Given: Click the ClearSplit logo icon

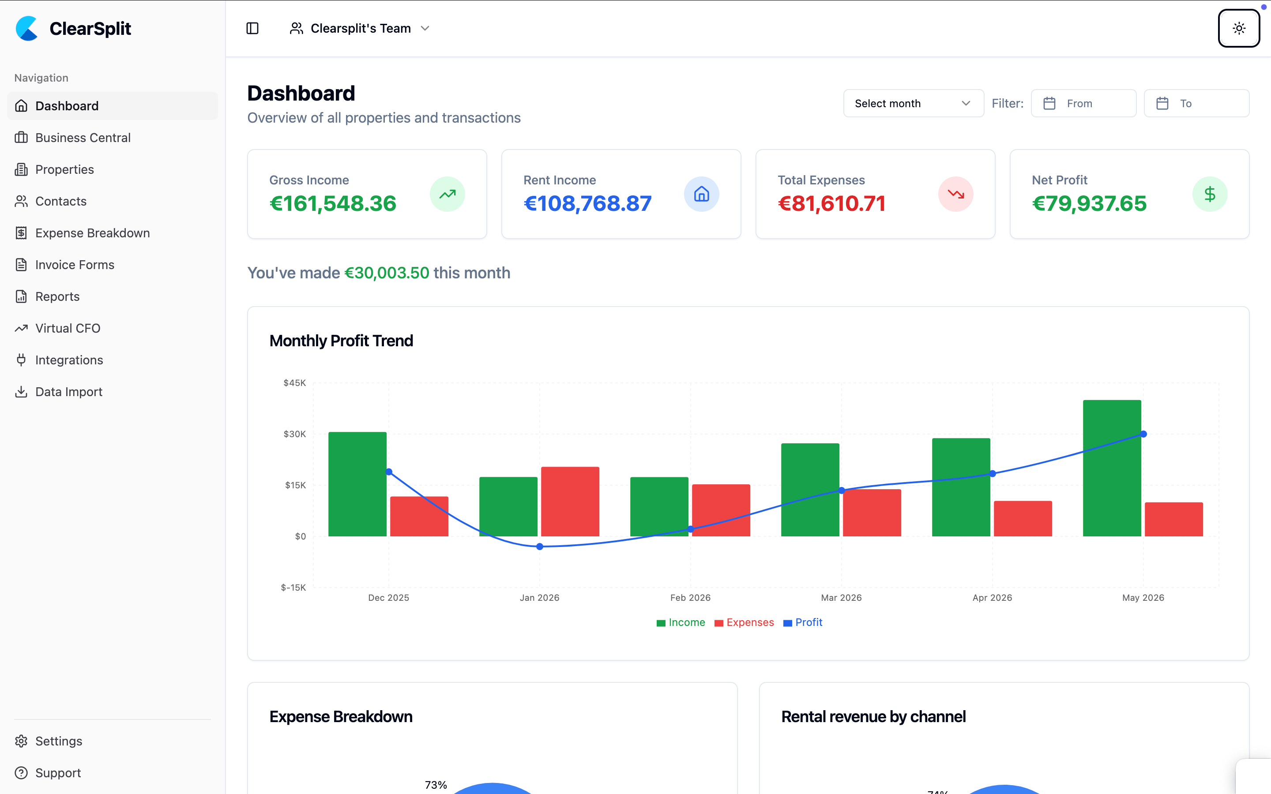Looking at the screenshot, I should point(27,28).
